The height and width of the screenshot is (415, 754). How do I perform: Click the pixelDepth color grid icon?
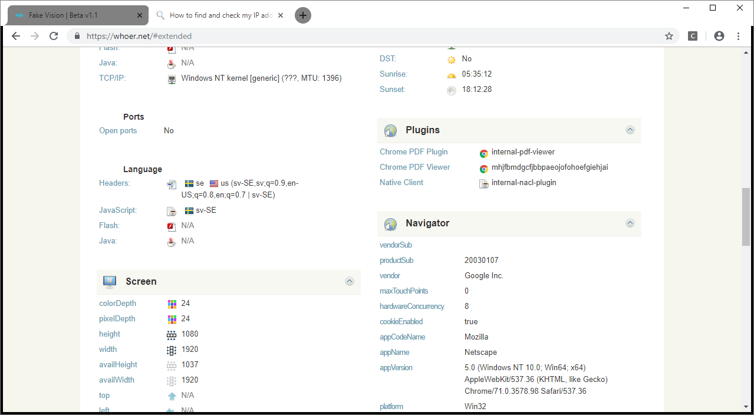[x=172, y=319]
